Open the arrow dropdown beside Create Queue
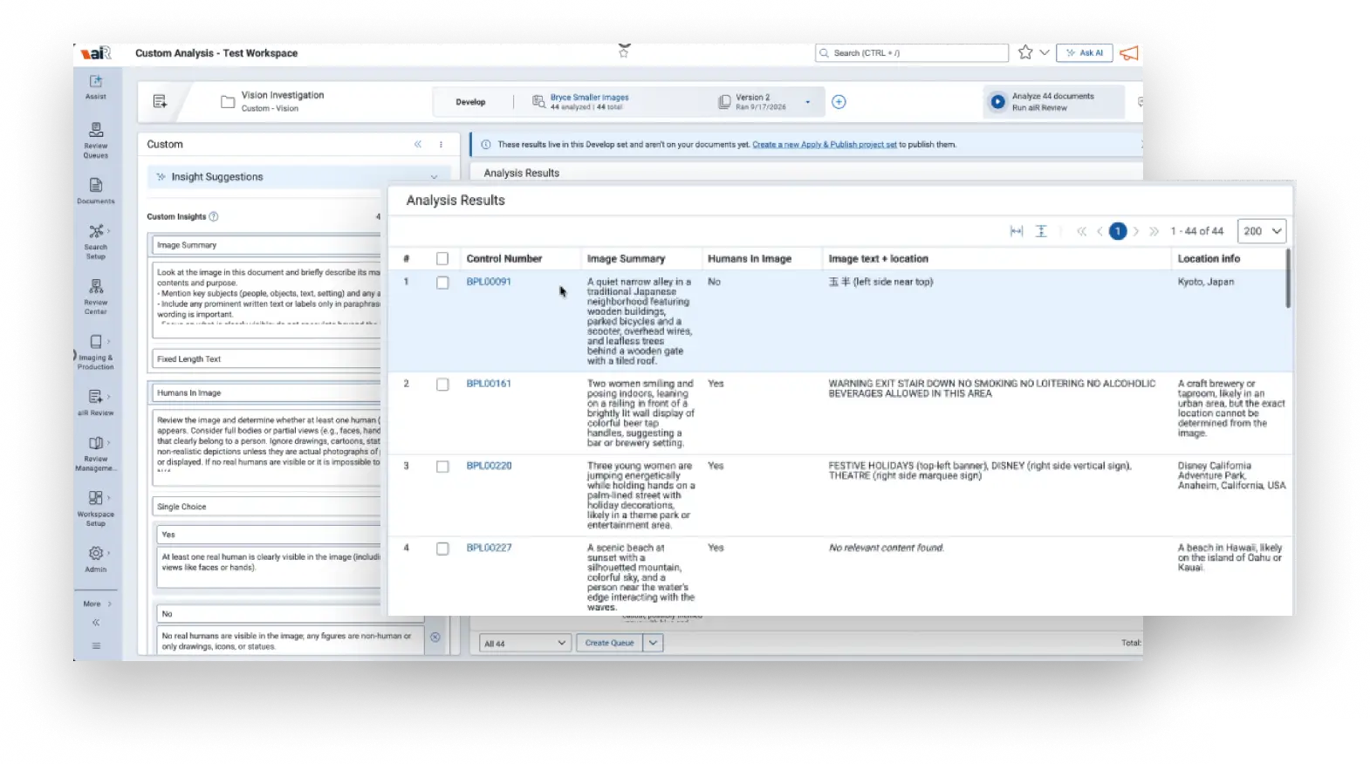1370x764 pixels. pos(653,643)
